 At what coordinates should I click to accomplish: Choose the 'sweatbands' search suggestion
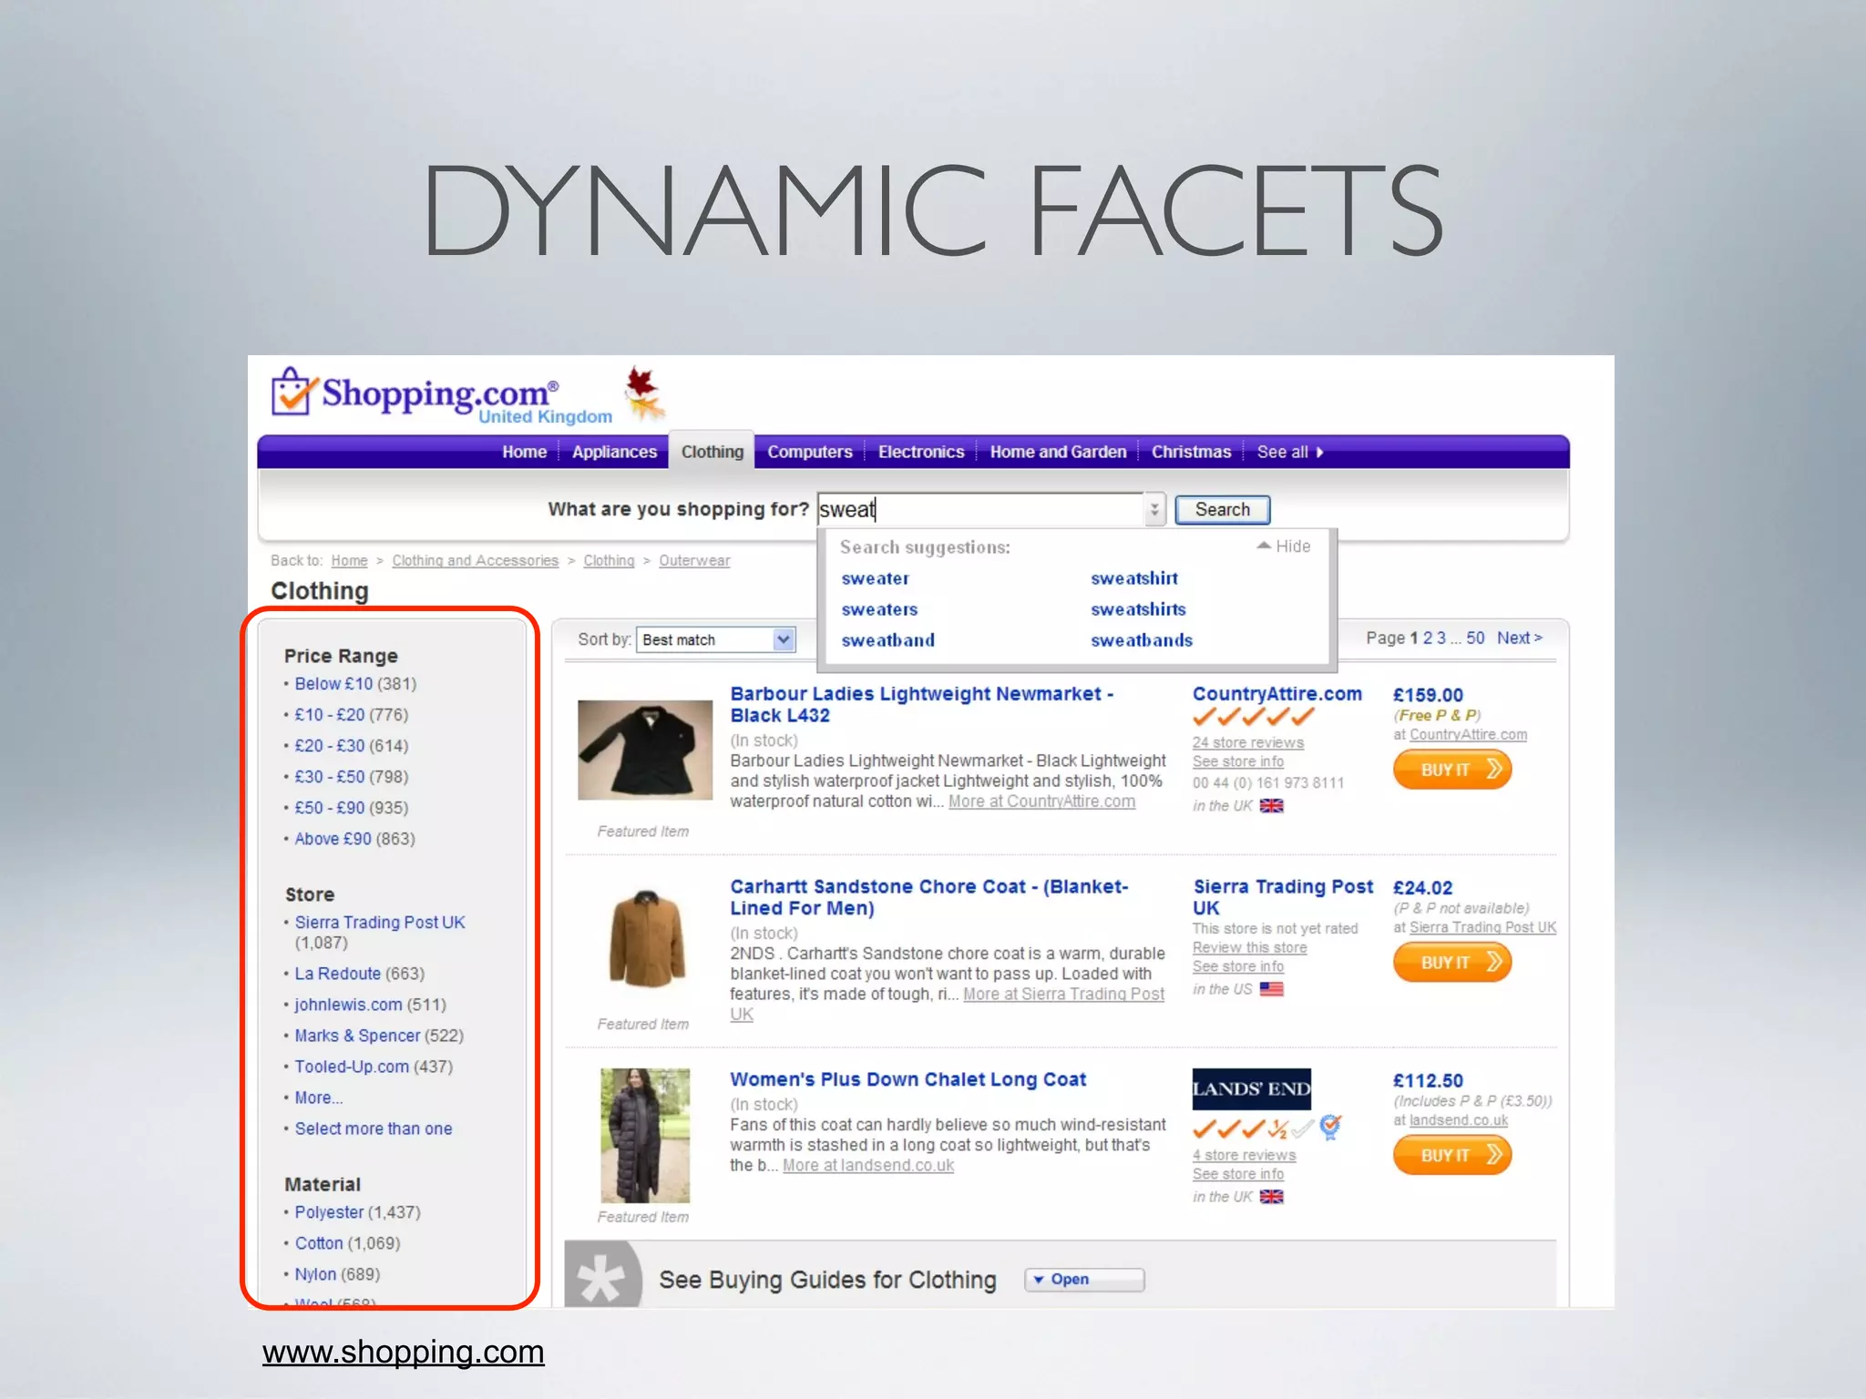pos(1142,640)
